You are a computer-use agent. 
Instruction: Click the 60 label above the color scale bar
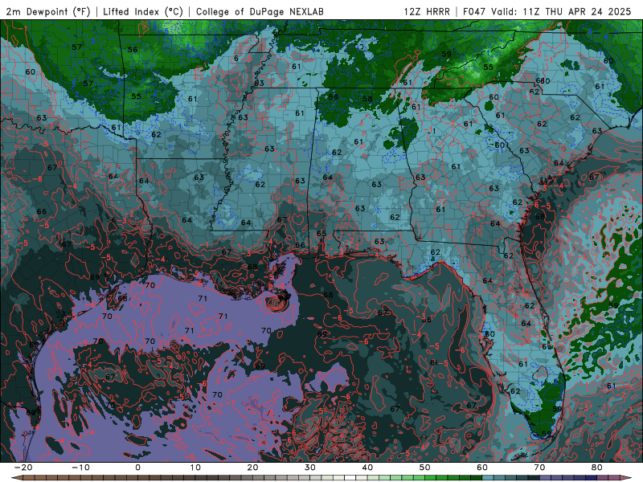[x=482, y=468]
